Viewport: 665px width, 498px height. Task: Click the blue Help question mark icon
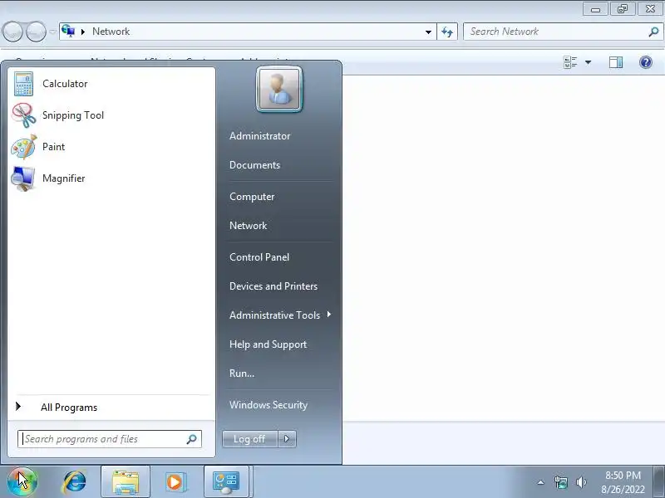click(x=646, y=63)
